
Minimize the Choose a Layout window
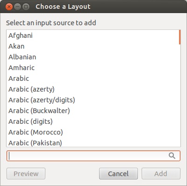17,7
